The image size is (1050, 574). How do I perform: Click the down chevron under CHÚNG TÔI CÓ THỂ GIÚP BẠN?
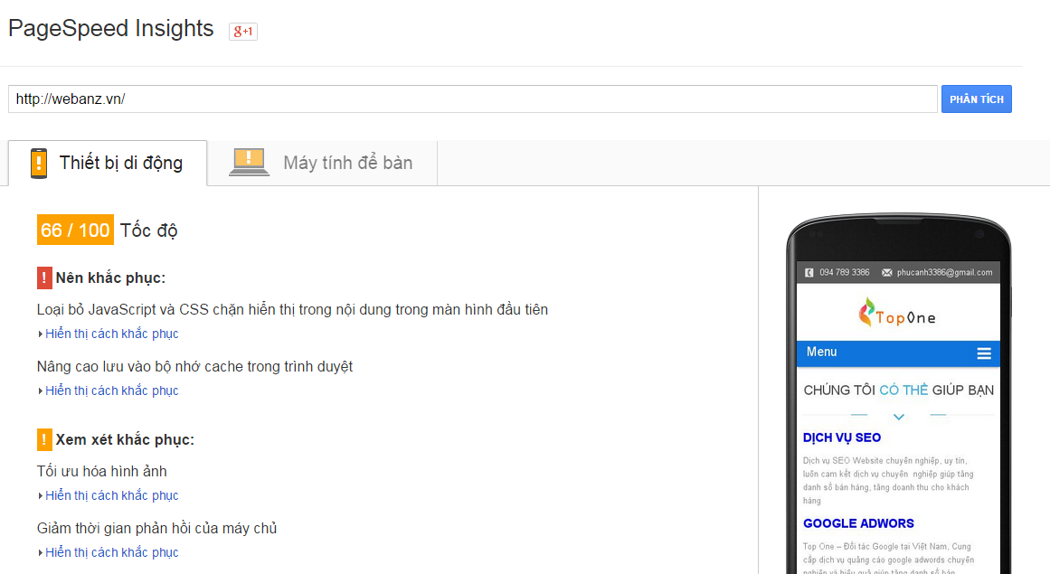point(897,417)
